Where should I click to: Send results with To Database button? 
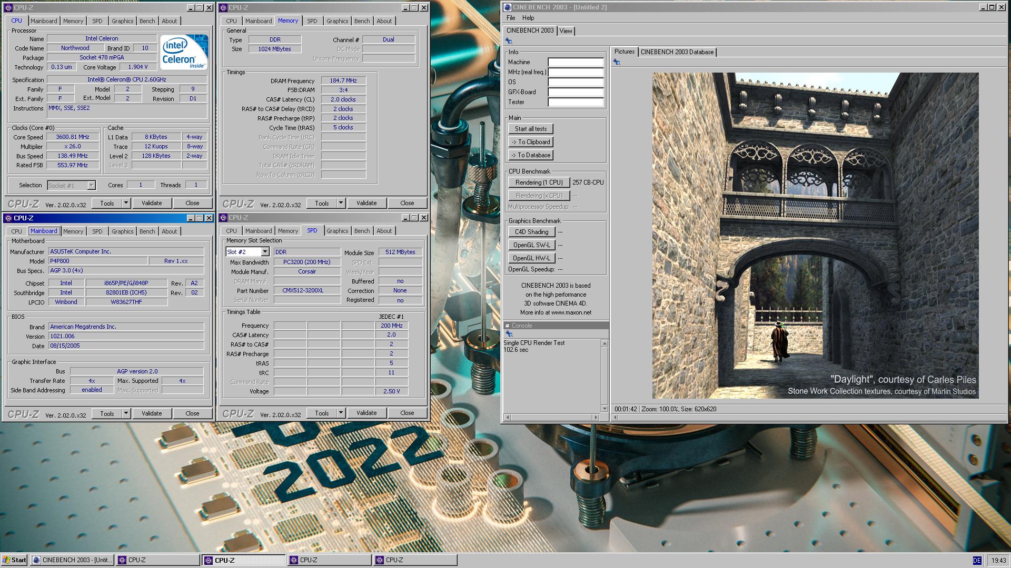pyautogui.click(x=531, y=155)
